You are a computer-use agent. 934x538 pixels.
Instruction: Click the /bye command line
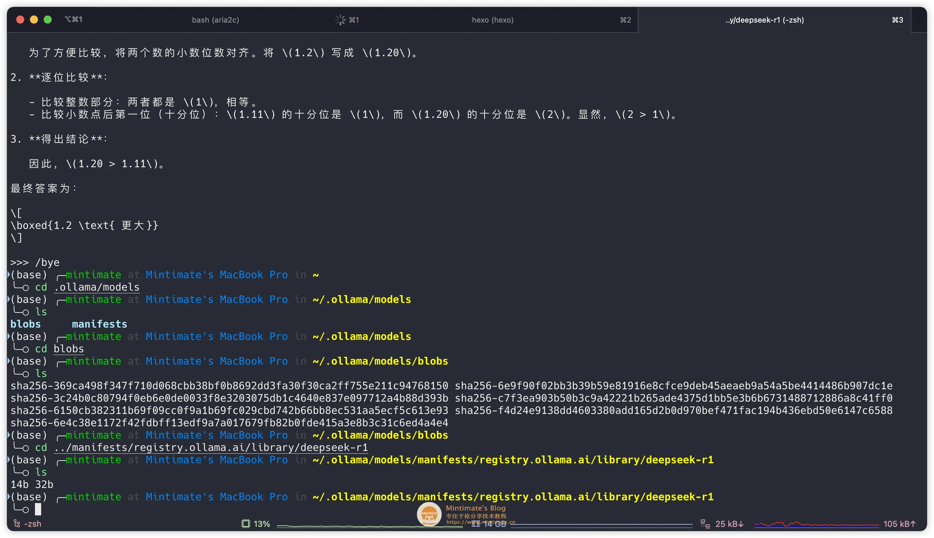(x=35, y=262)
